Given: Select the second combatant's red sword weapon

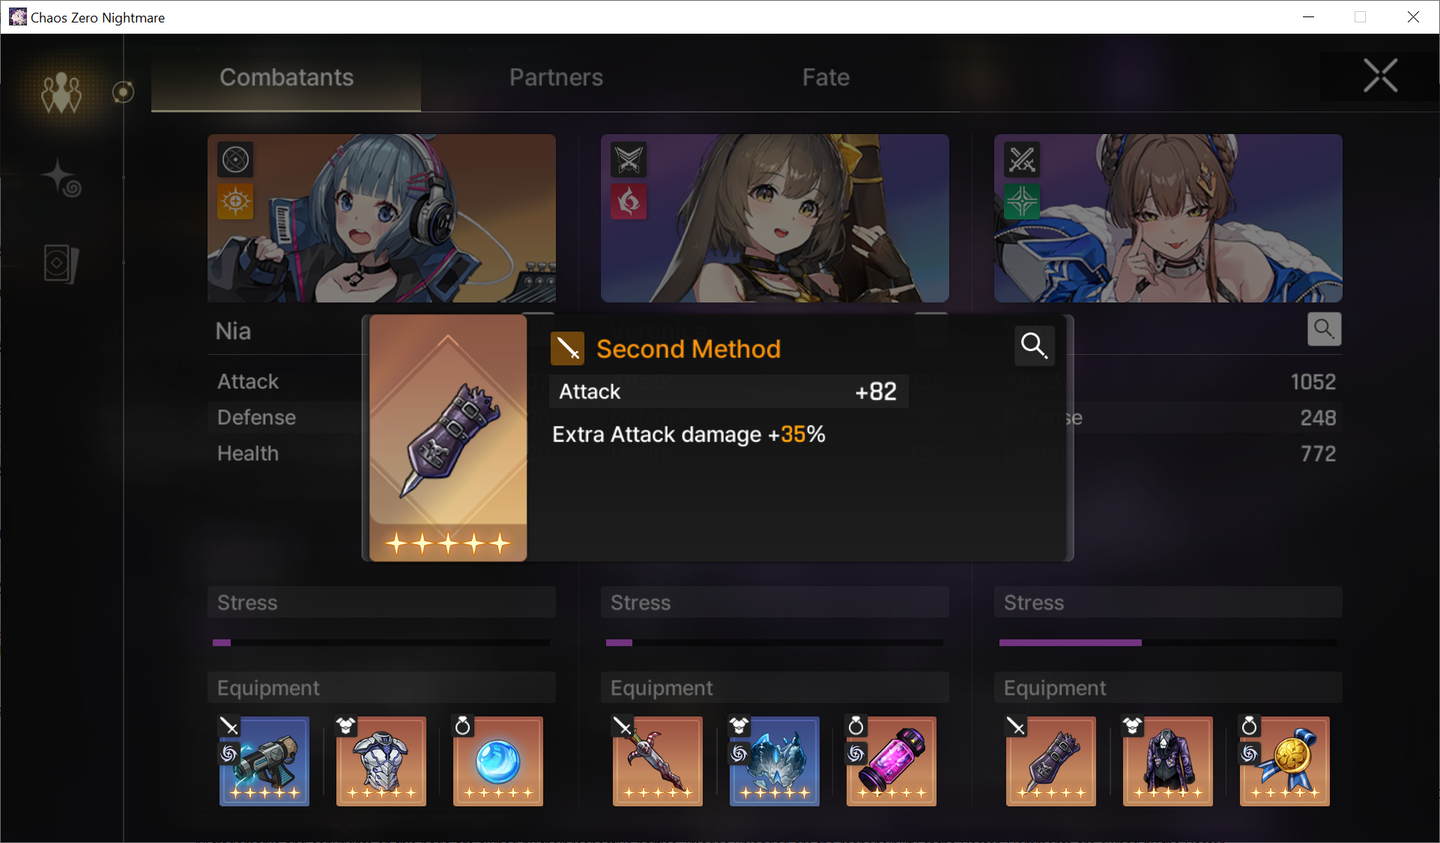Looking at the screenshot, I should (657, 761).
